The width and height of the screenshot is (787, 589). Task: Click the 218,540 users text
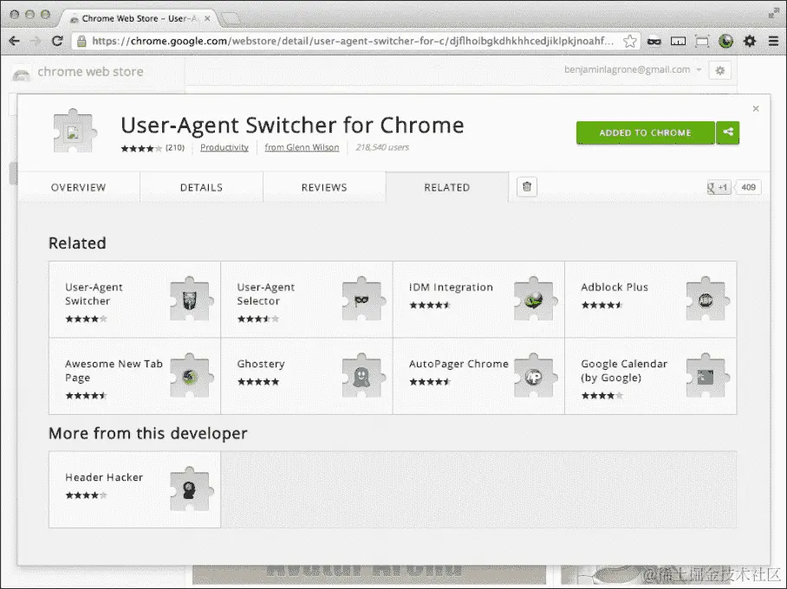[382, 147]
